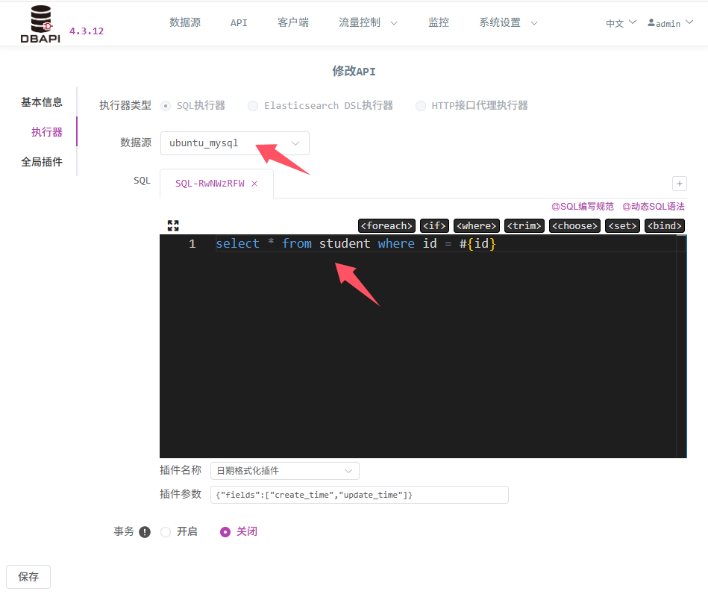Screen dimensions: 708x600
Task: Expand the 插件名称 plugin dropdown
Action: click(284, 471)
